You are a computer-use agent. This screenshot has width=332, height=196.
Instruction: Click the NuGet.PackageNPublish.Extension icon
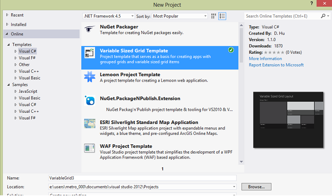[x=90, y=100]
